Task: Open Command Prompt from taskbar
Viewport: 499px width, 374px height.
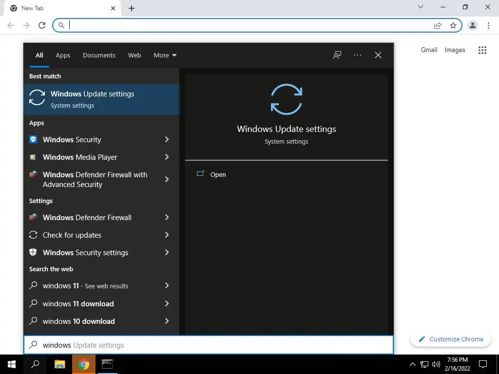Action: 107,364
